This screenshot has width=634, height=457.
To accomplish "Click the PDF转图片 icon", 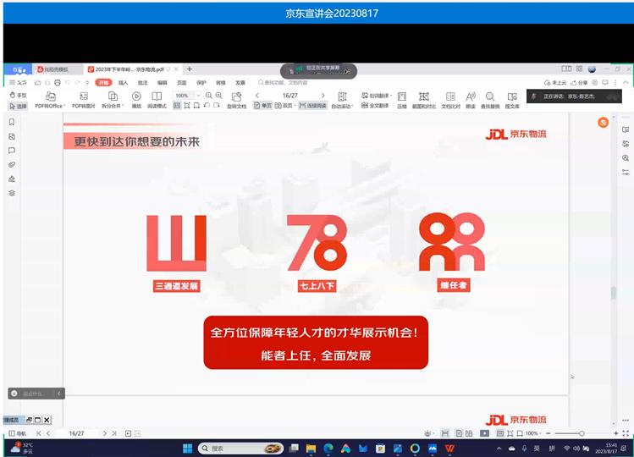I will (x=83, y=96).
